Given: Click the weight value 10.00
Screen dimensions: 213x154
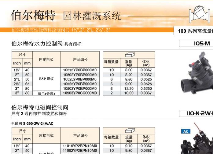Looking at the screenshot, I should tap(129, 93).
